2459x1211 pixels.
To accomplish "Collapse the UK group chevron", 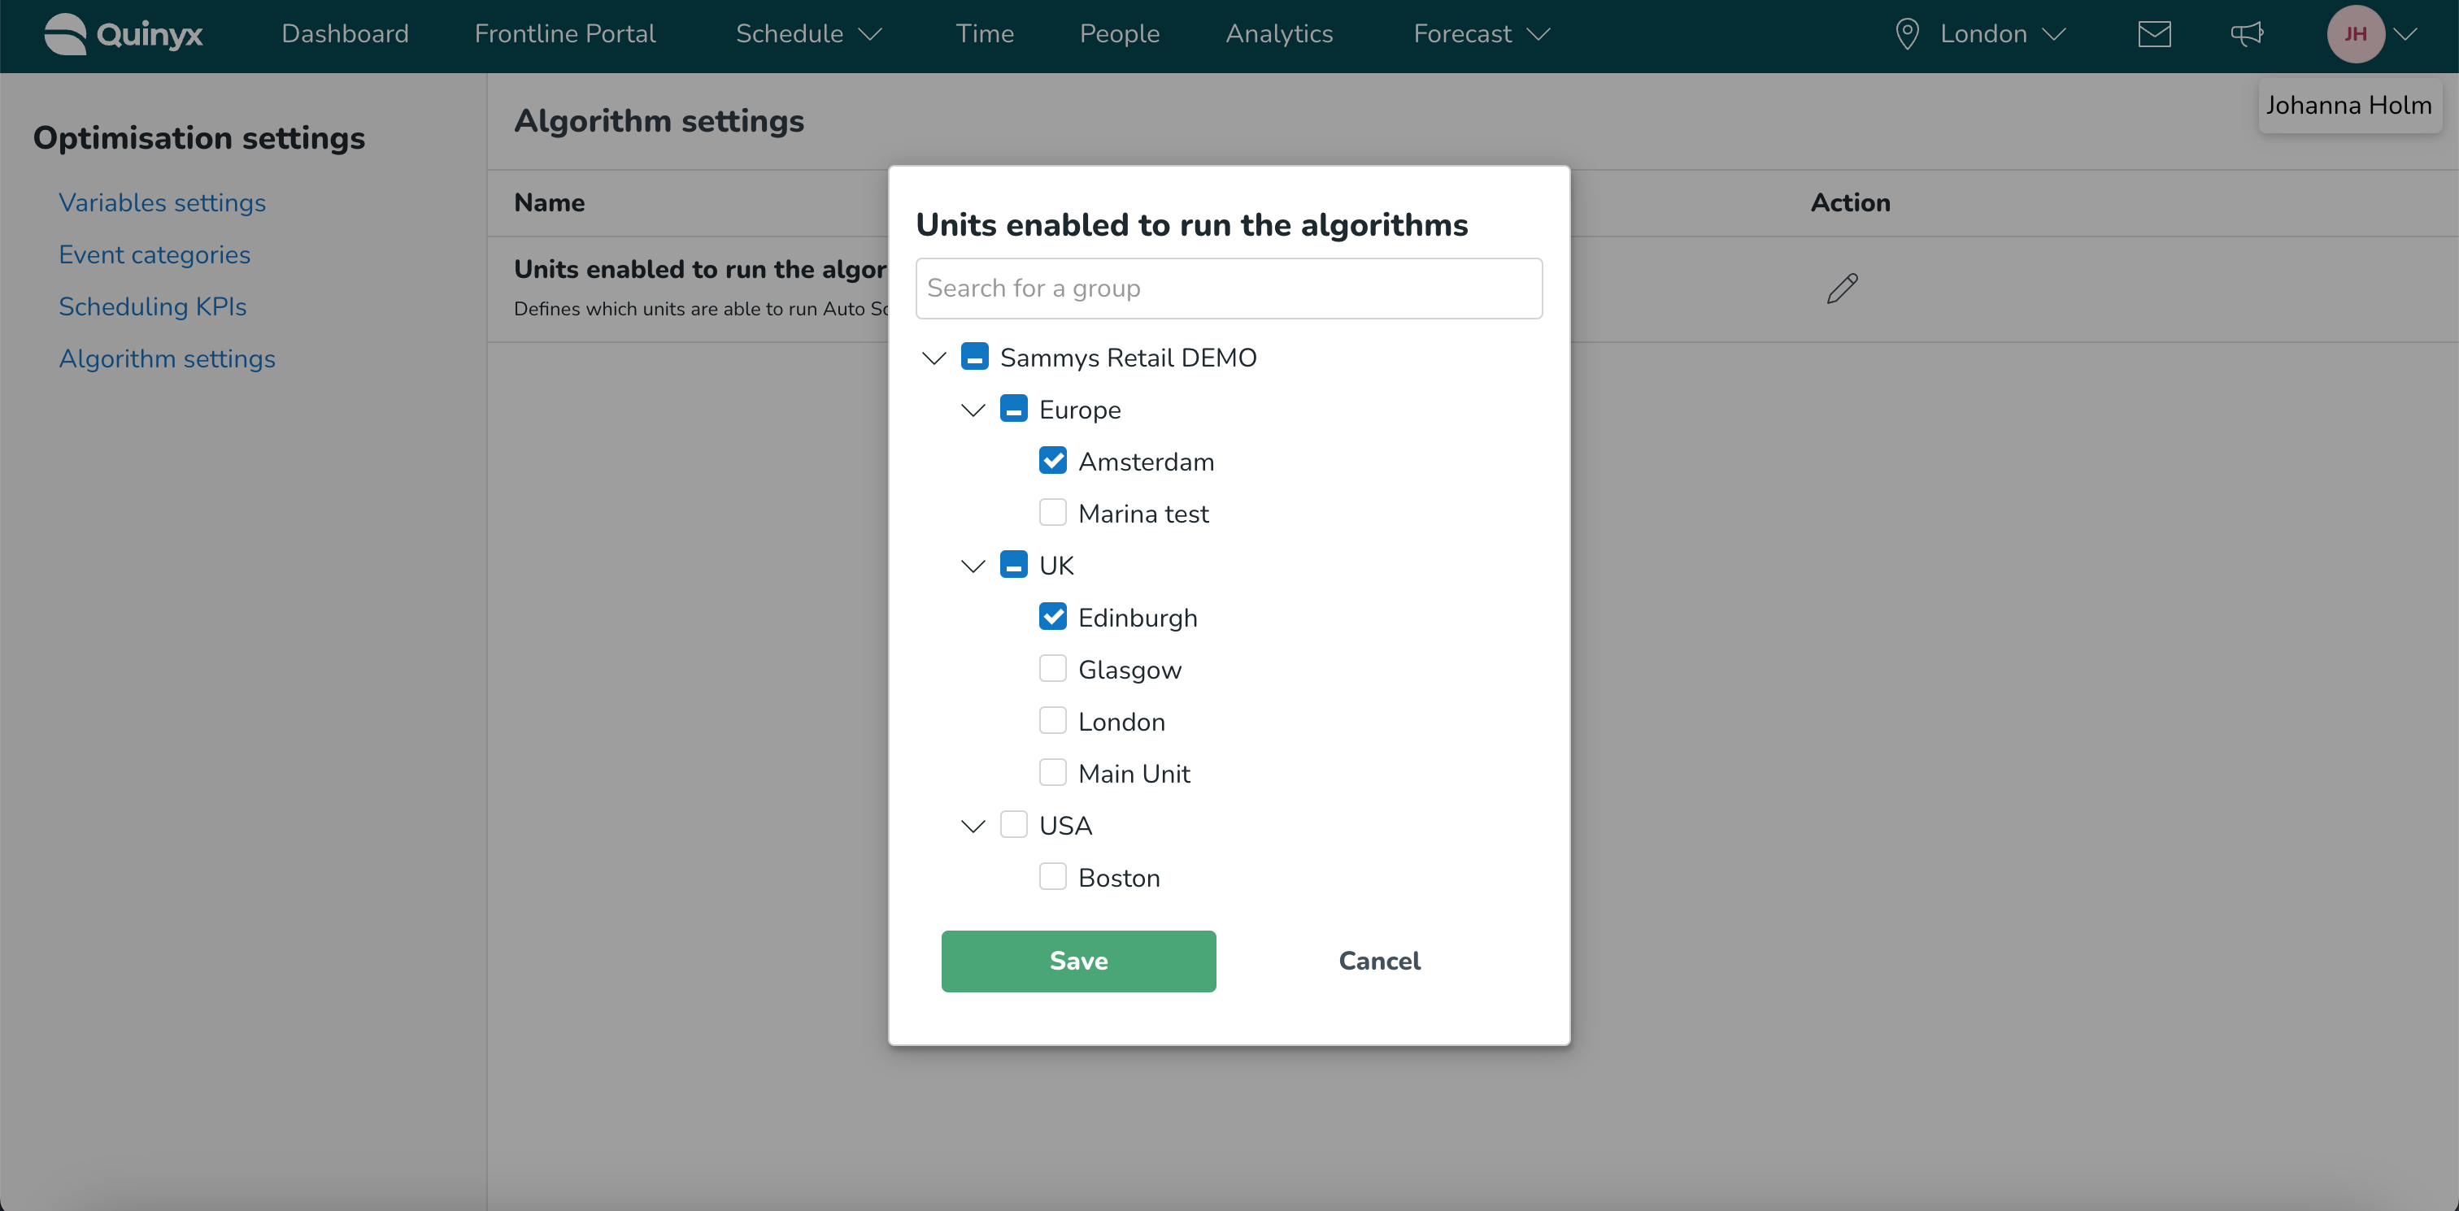I will tap(973, 566).
